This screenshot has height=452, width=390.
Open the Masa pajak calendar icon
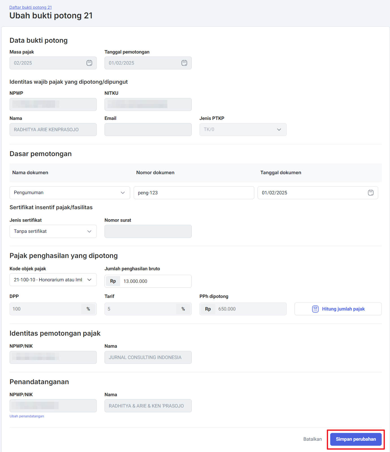[x=89, y=63]
